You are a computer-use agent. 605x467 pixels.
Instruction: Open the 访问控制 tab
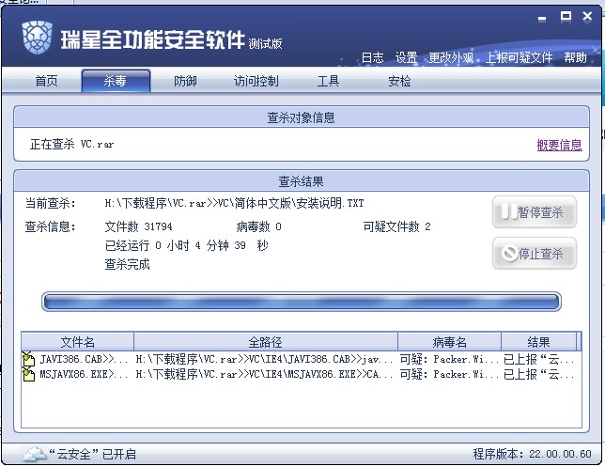[x=256, y=81]
